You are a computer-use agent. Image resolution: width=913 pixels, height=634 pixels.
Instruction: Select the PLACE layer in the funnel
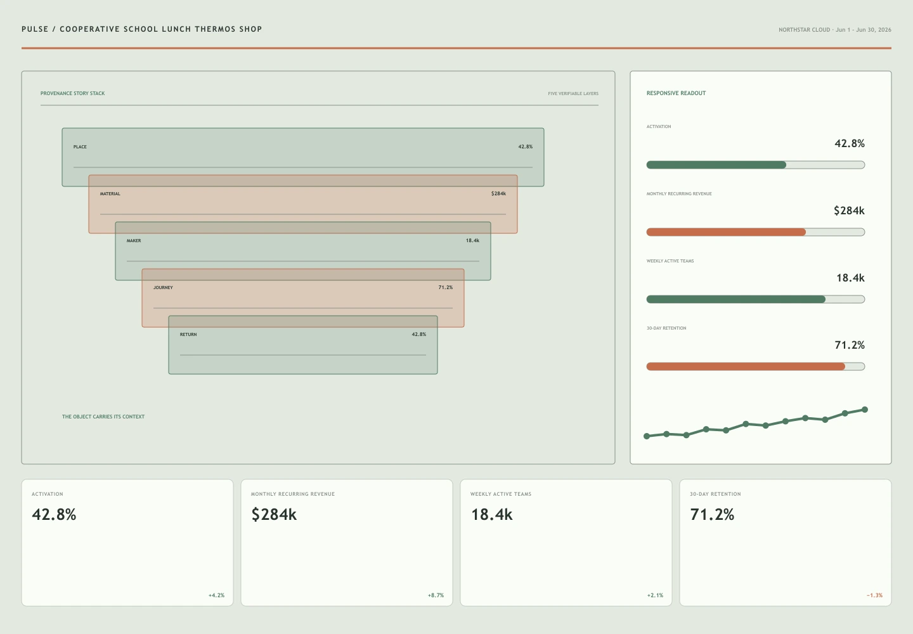point(303,157)
